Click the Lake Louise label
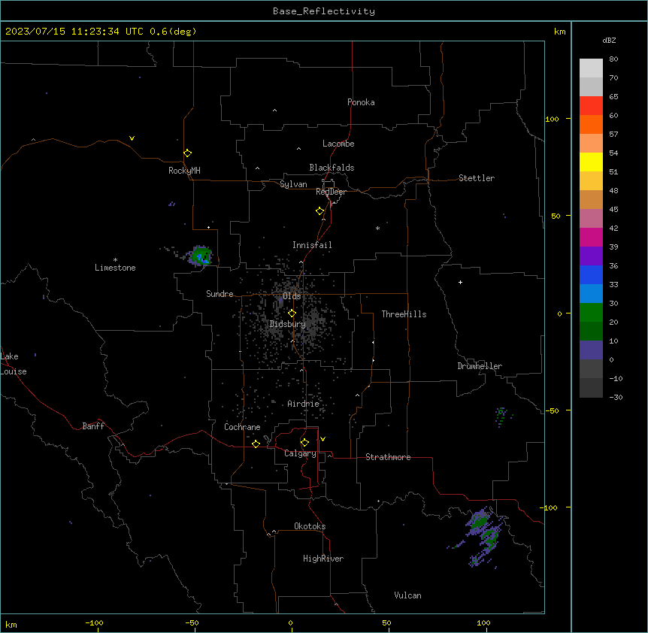Image resolution: width=648 pixels, height=633 pixels. coord(14,364)
